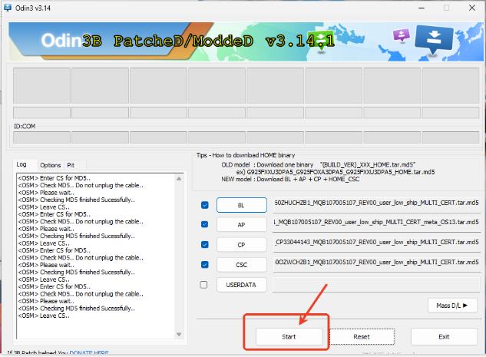The image size is (486, 357).
Task: Uncheck the CSC checkbox
Action: click(204, 264)
